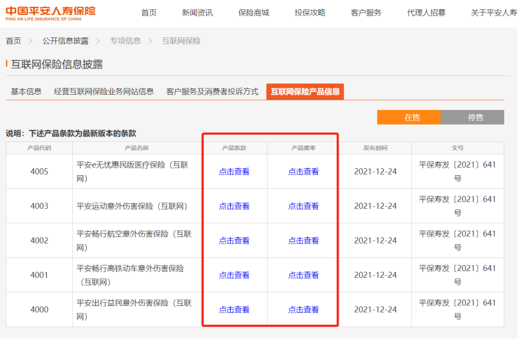Open 投保攻略 navigation menu
Screen dimensions: 518x339
(310, 13)
